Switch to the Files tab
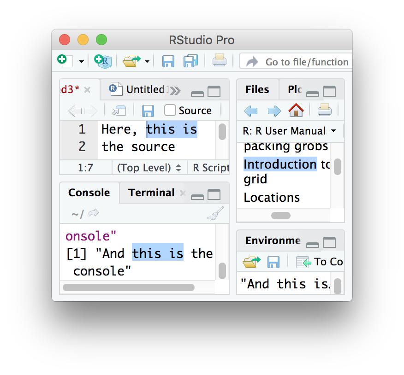The image size is (404, 375). click(x=257, y=89)
